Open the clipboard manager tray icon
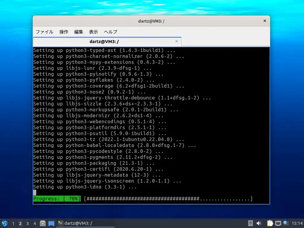304x228 pixels. 270,223
